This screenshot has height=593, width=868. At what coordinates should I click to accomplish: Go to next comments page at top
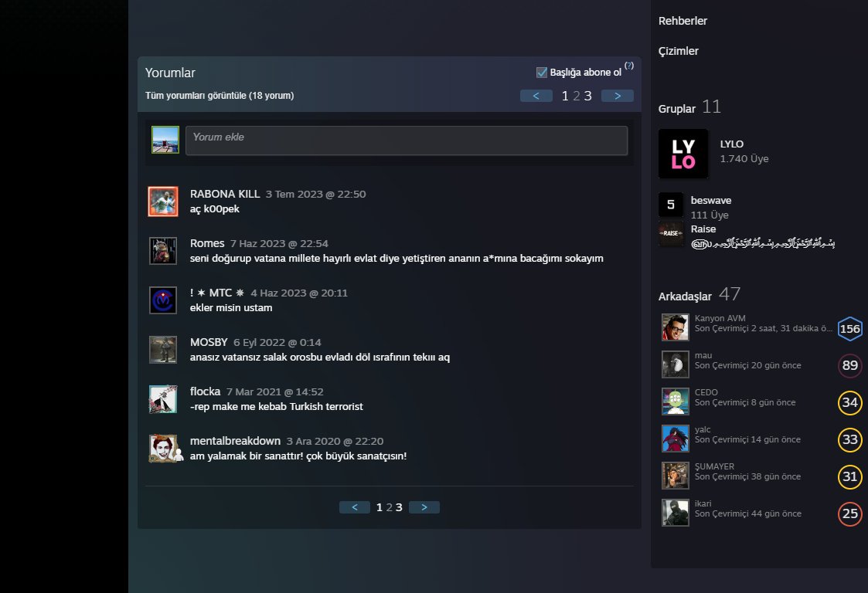point(618,96)
